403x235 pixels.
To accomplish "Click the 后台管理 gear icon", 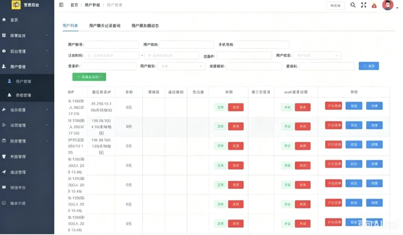I will pyautogui.click(x=4, y=51).
